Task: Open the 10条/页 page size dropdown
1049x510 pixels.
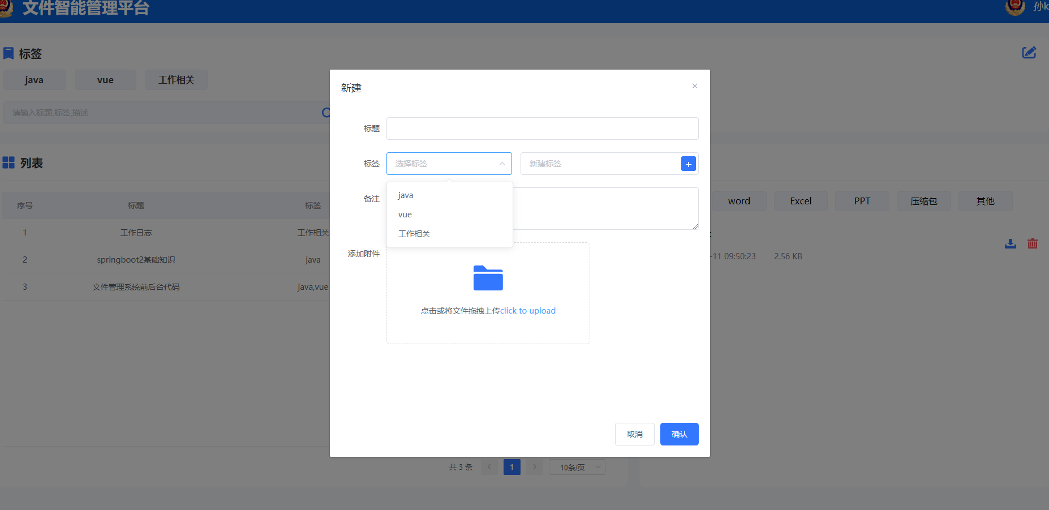Action: pos(577,467)
